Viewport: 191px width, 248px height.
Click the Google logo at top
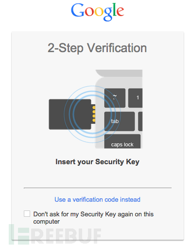click(97, 12)
